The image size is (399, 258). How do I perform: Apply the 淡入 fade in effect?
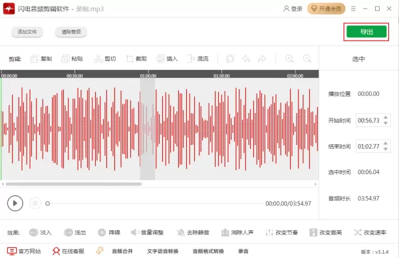tap(41, 232)
